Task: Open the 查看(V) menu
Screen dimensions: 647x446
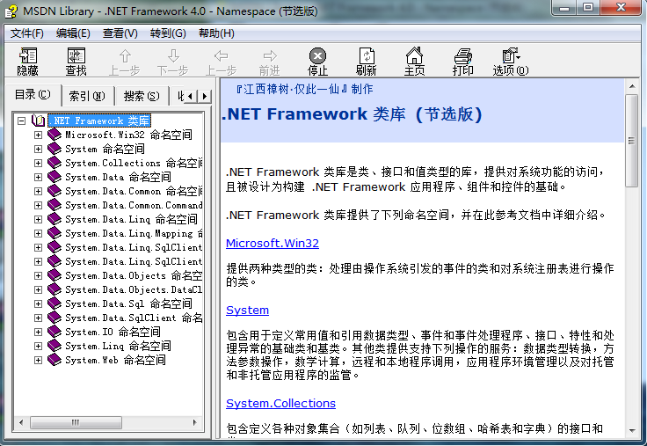Action: pyautogui.click(x=120, y=33)
